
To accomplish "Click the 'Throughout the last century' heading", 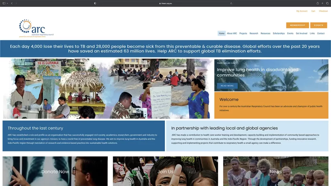I will click(35, 128).
